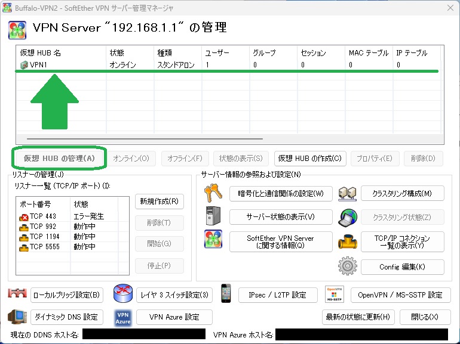Click the 削除(D) hub button

(423, 159)
